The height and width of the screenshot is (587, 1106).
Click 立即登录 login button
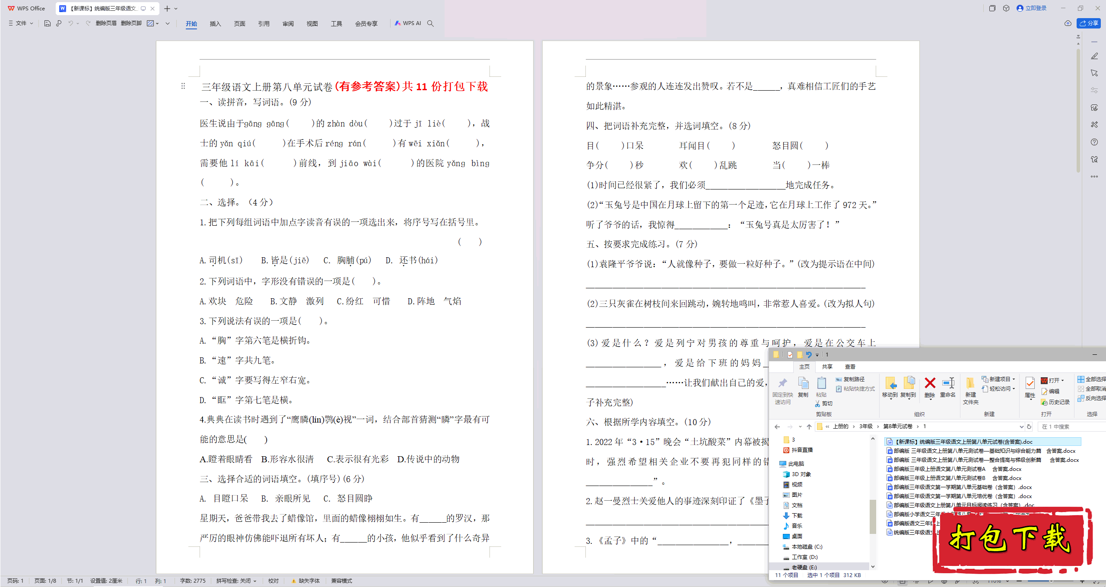pyautogui.click(x=1032, y=8)
